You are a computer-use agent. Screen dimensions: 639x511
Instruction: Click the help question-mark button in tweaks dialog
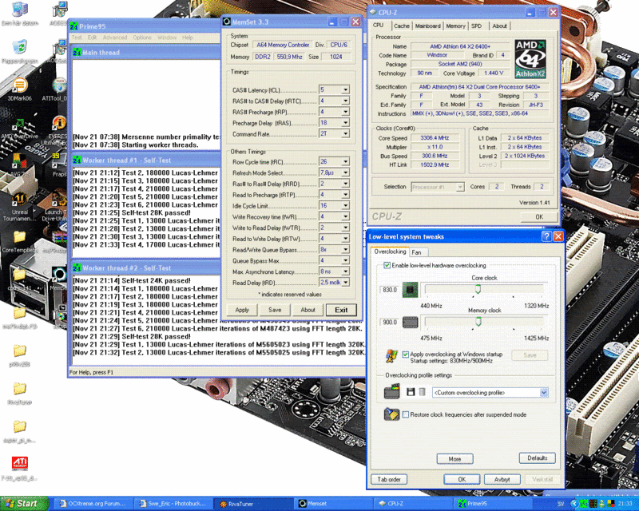coord(546,236)
